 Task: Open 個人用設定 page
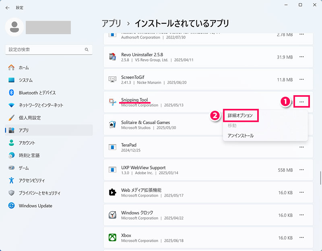tap(49, 118)
